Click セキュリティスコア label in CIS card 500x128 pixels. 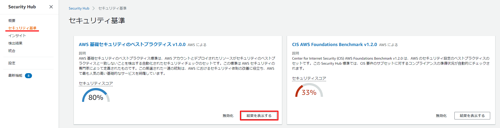[x=309, y=78]
